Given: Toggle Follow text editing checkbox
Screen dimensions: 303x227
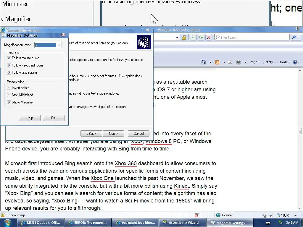Looking at the screenshot, I should (x=9, y=73).
